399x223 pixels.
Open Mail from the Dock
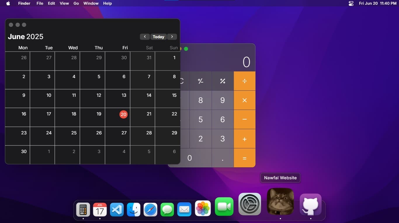pos(184,209)
